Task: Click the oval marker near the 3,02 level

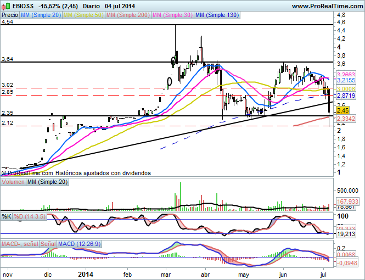Action: click(x=169, y=82)
